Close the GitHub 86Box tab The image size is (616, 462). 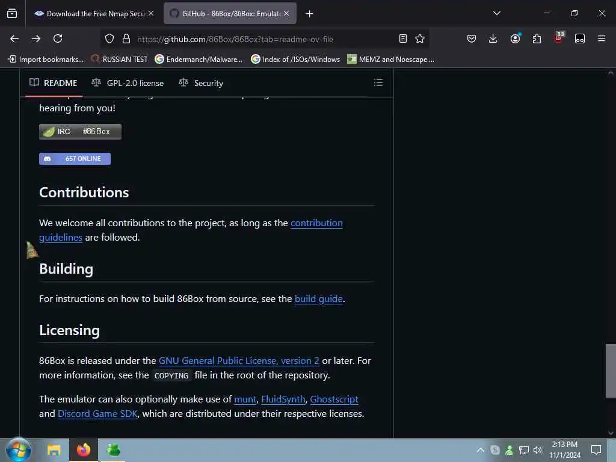pyautogui.click(x=286, y=13)
